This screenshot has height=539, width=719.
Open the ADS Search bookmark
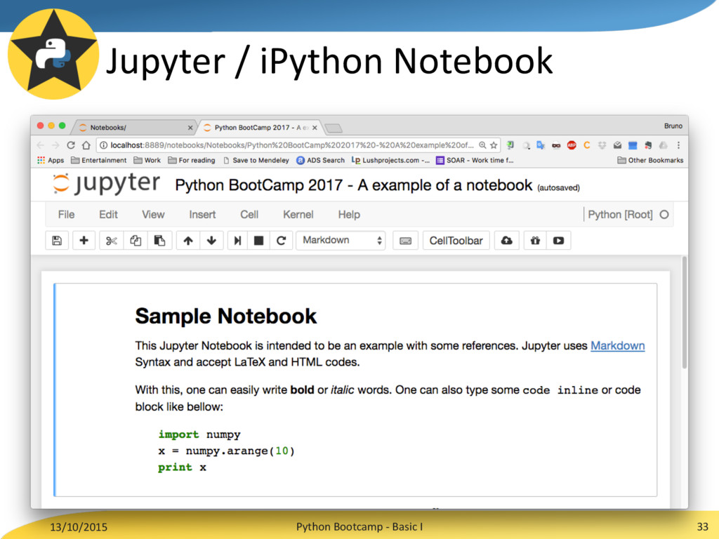[320, 160]
